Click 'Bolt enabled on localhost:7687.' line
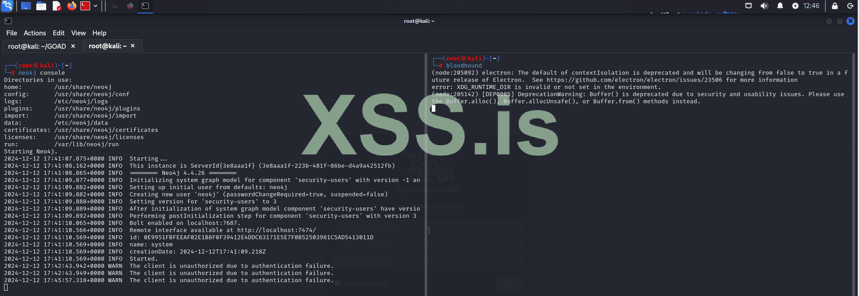 coord(185,223)
